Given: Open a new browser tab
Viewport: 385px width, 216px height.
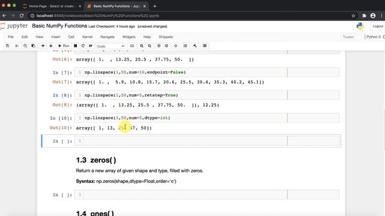Looking at the screenshot, I should (x=155, y=7).
